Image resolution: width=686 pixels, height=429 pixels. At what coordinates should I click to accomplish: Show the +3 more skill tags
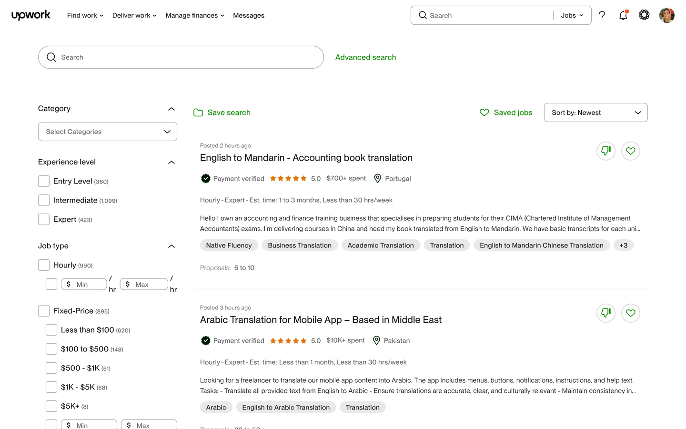click(x=624, y=245)
